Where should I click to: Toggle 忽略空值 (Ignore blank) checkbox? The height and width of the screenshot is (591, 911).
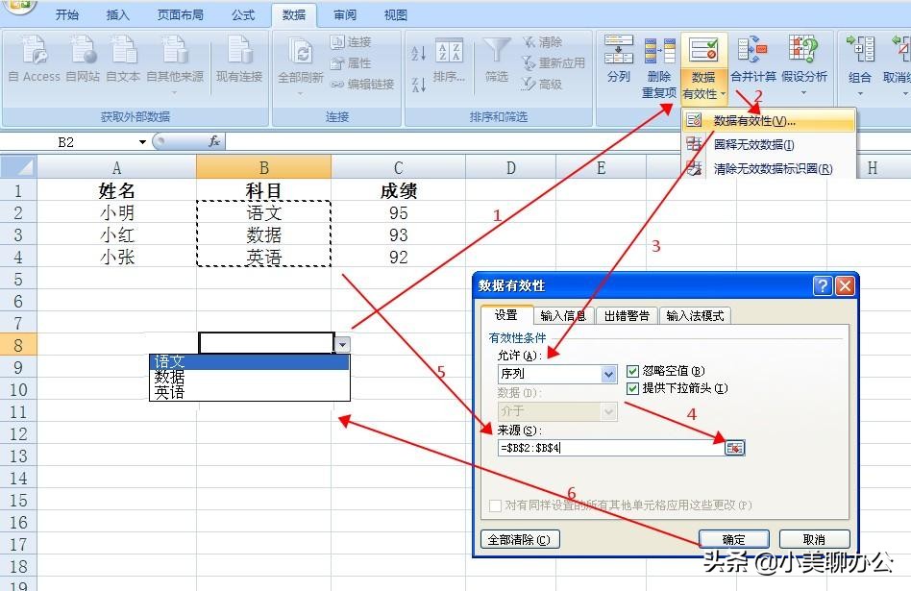coord(632,371)
